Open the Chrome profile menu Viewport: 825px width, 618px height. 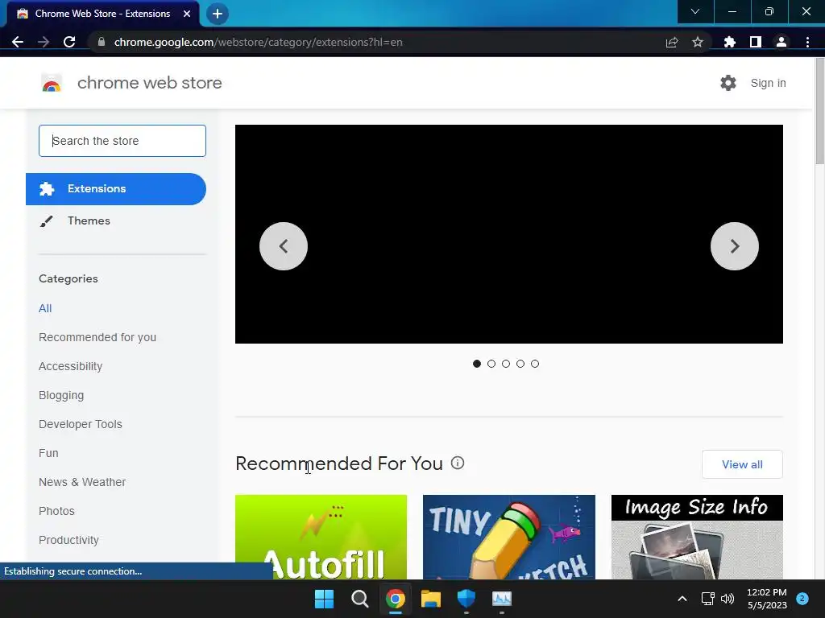coord(781,42)
